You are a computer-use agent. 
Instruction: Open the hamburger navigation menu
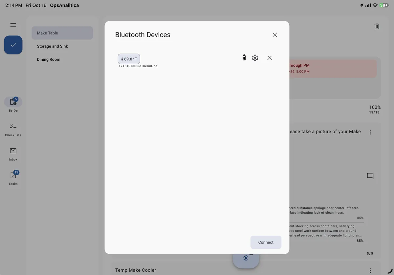point(13,25)
